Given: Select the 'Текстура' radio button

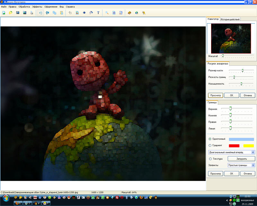Looking at the screenshot, I should (210, 159).
